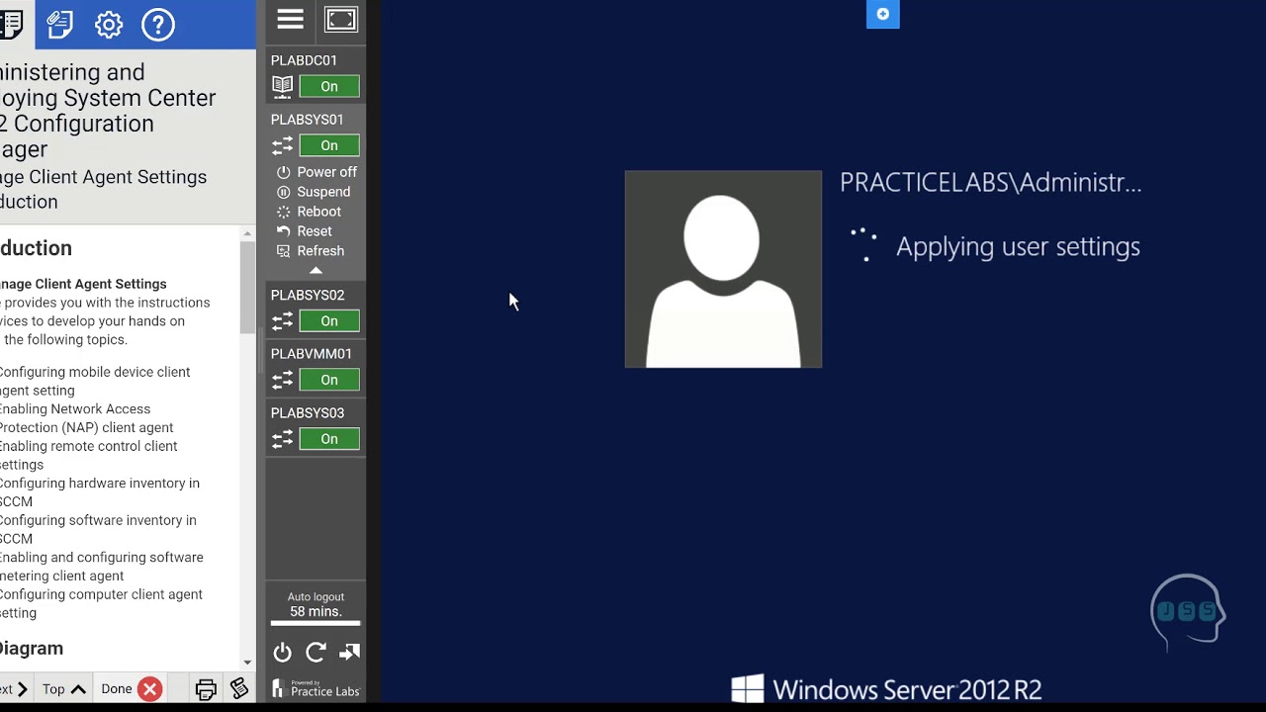Toggle PLABSYS01 On power button
Viewport: 1266px width, 712px height.
click(329, 145)
